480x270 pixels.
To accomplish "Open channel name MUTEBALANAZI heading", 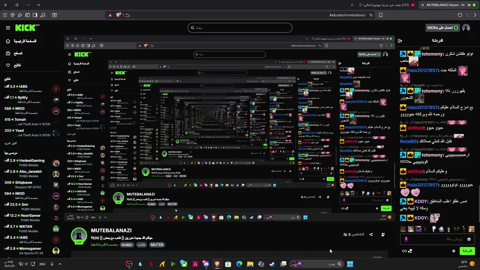I will coord(111,230).
